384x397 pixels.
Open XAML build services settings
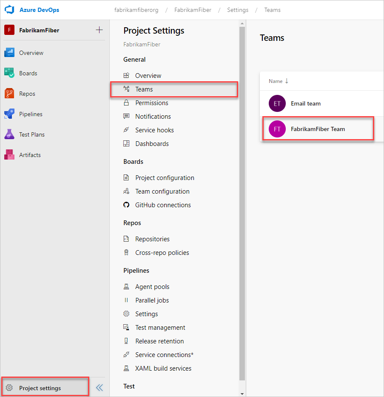163,368
